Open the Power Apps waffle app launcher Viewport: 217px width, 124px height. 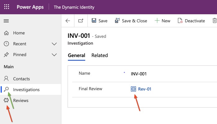pyautogui.click(x=7, y=7)
